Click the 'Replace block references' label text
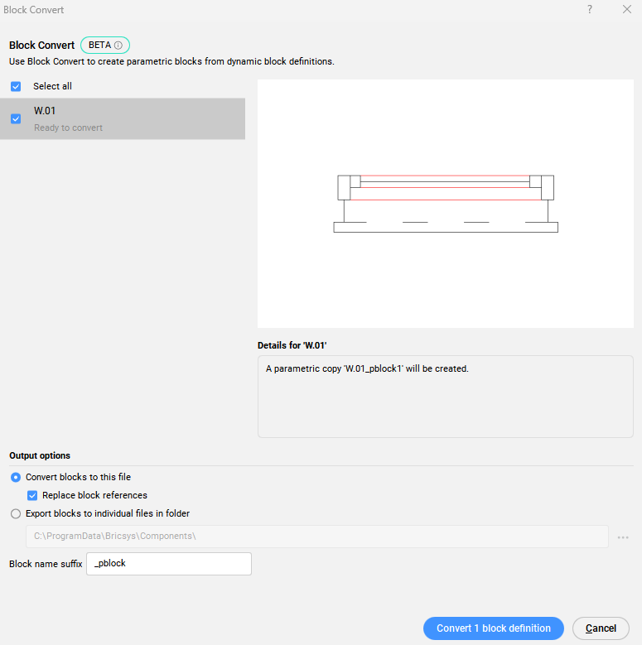Screen dimensions: 642x645 94,495
